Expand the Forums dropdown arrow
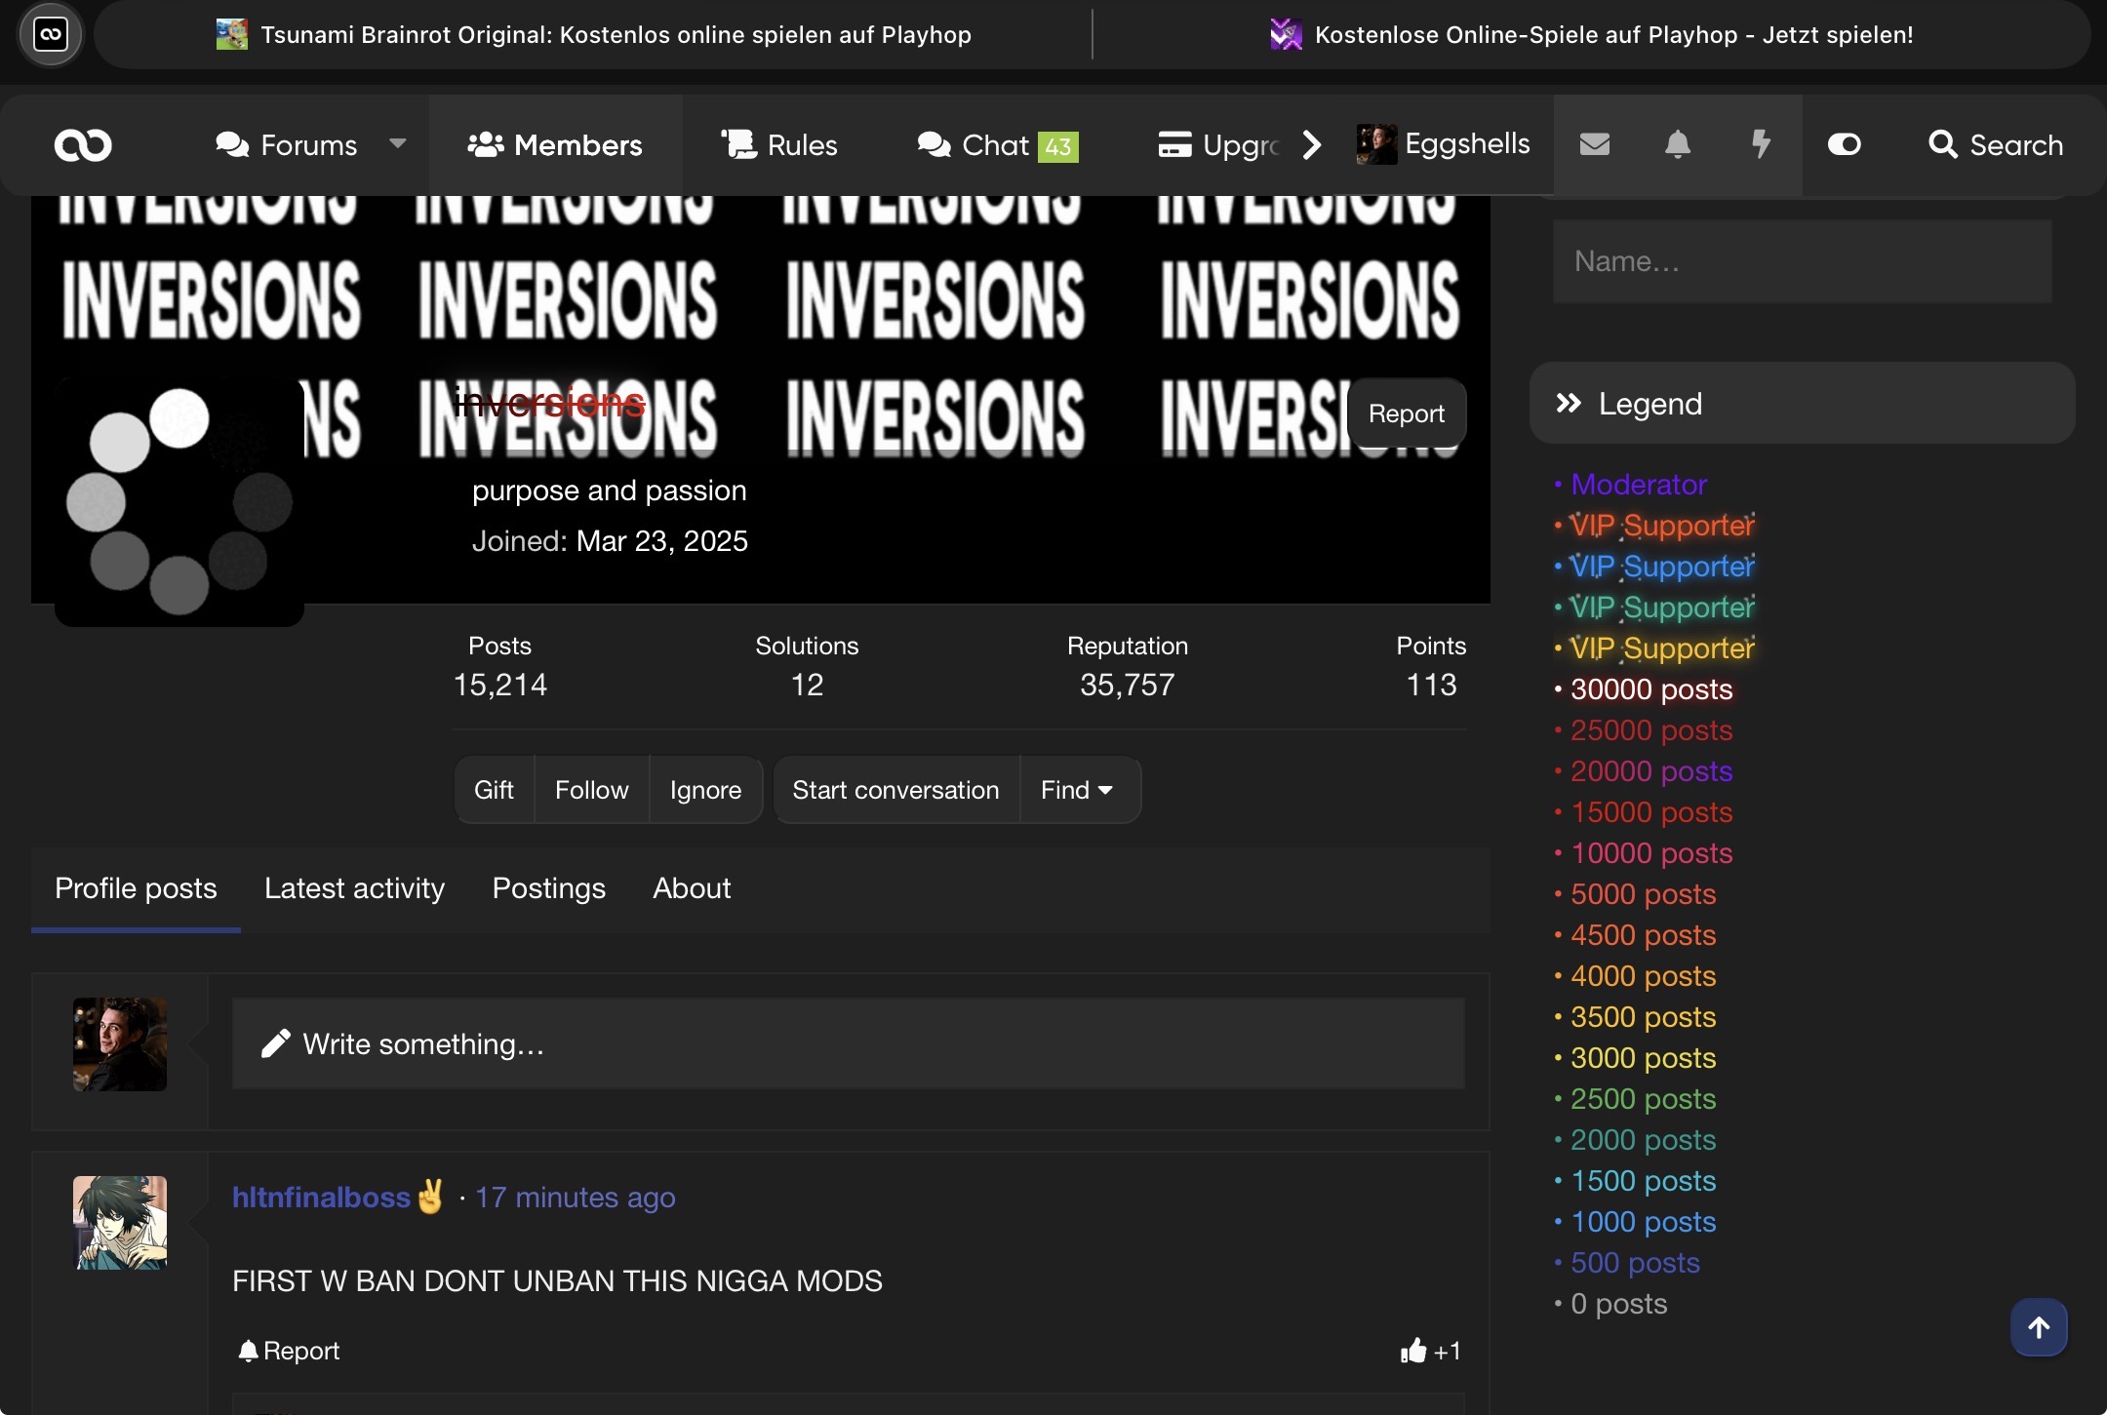Screen dimensions: 2107x1415 pos(397,144)
